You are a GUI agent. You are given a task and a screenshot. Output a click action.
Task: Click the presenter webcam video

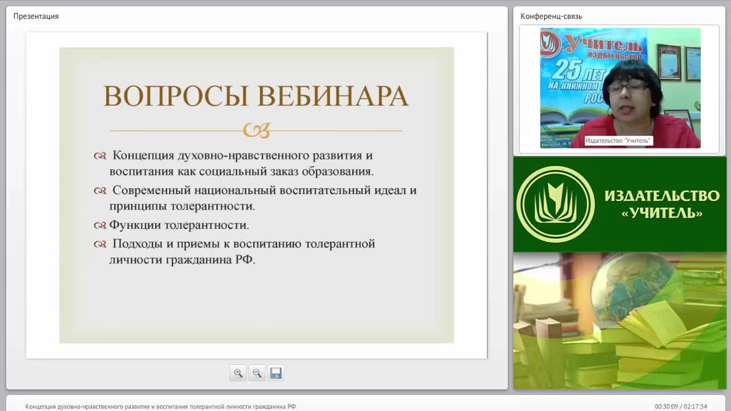tap(620, 88)
